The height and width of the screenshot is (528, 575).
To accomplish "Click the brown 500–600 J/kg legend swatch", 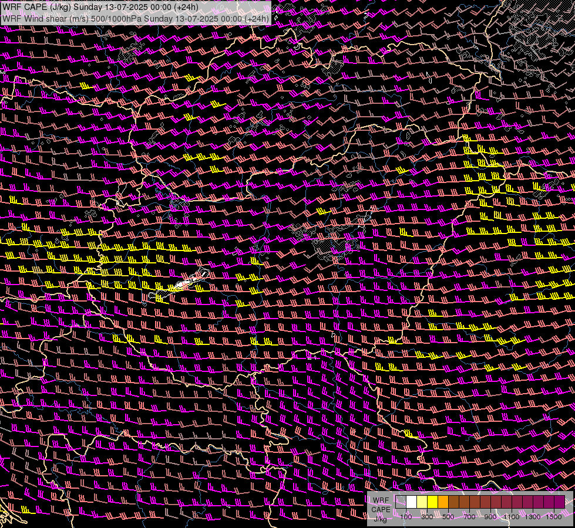I will point(453,502).
